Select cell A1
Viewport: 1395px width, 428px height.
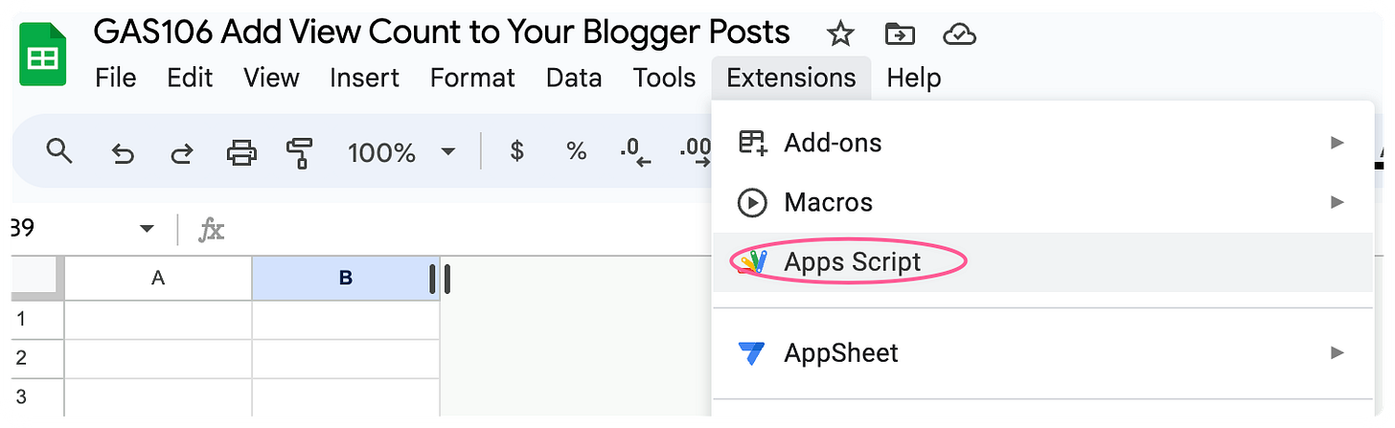pos(158,320)
